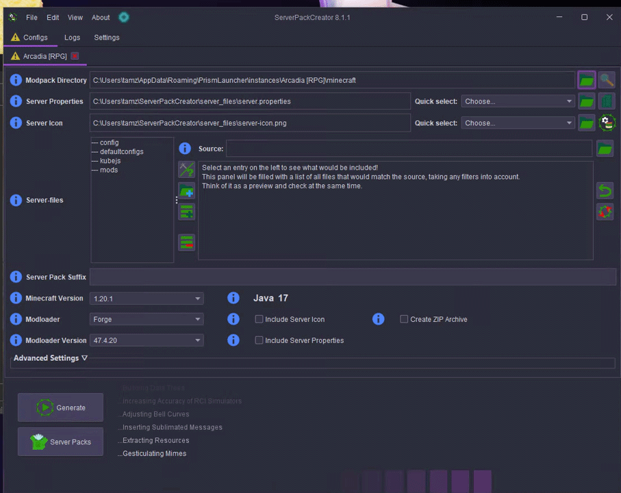
Task: Click the Server Icon path field
Action: [251, 123]
